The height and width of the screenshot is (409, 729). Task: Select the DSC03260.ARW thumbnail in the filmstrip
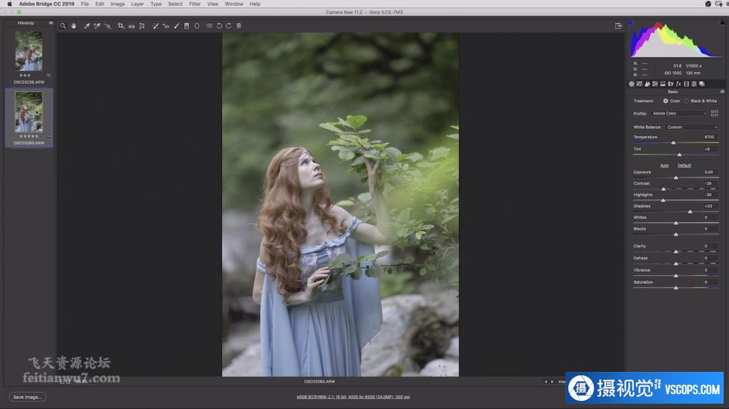pos(29,112)
